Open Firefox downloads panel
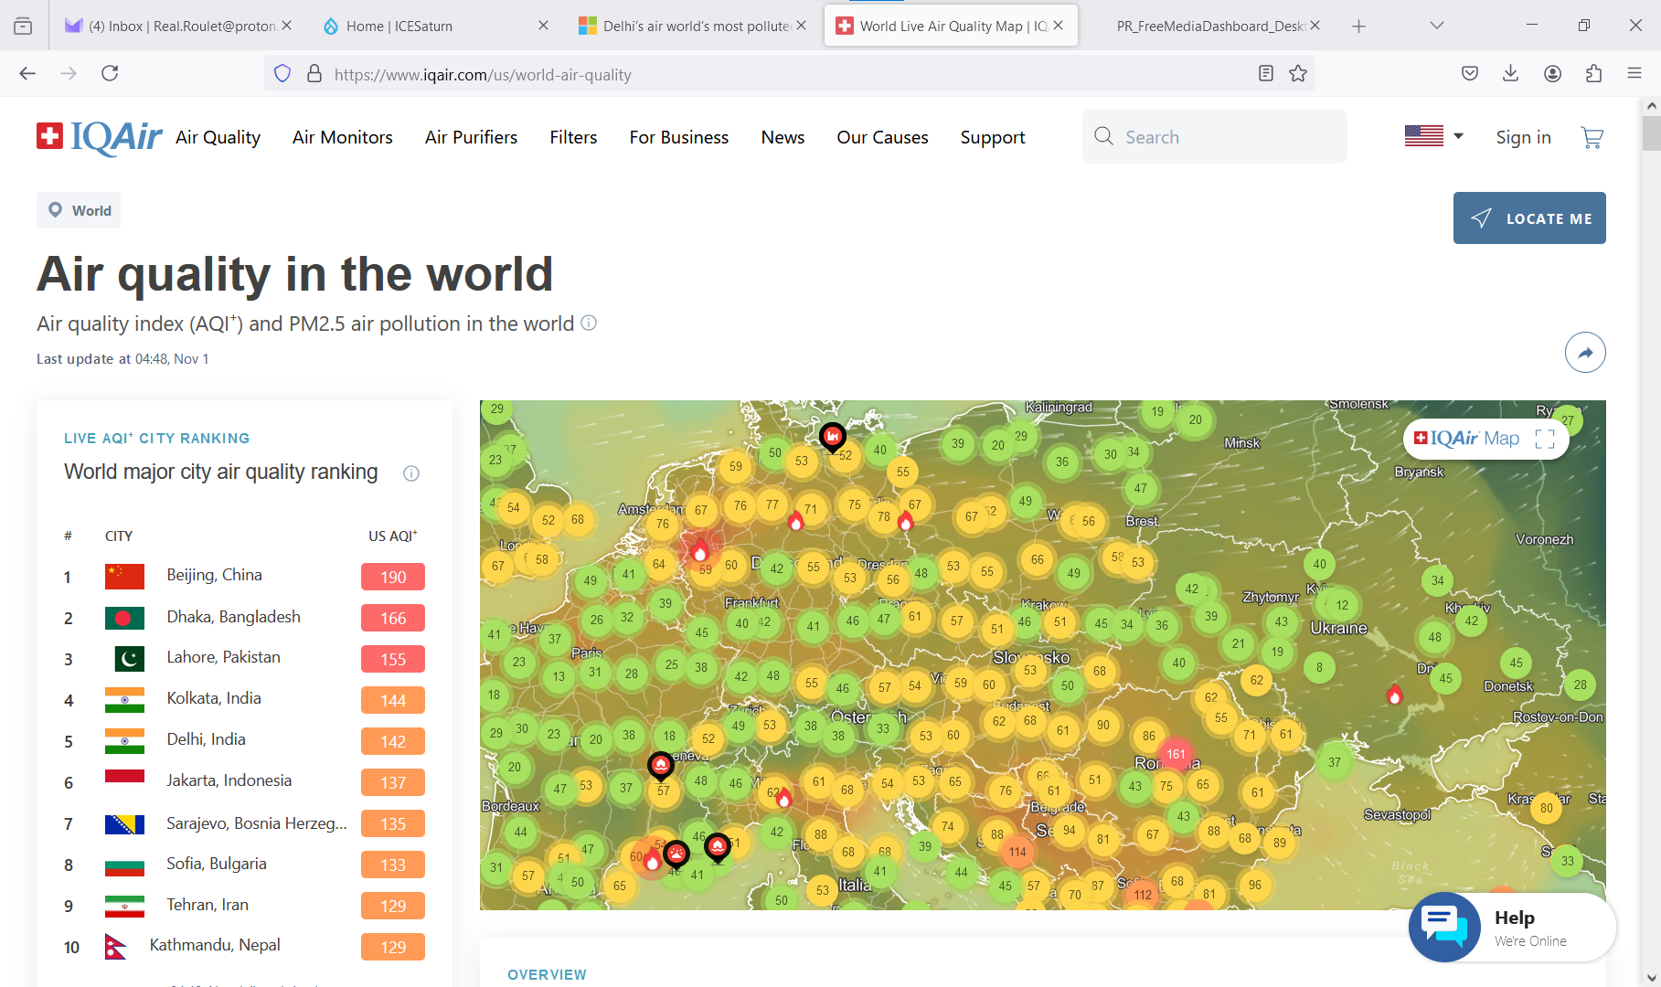 pos(1510,74)
